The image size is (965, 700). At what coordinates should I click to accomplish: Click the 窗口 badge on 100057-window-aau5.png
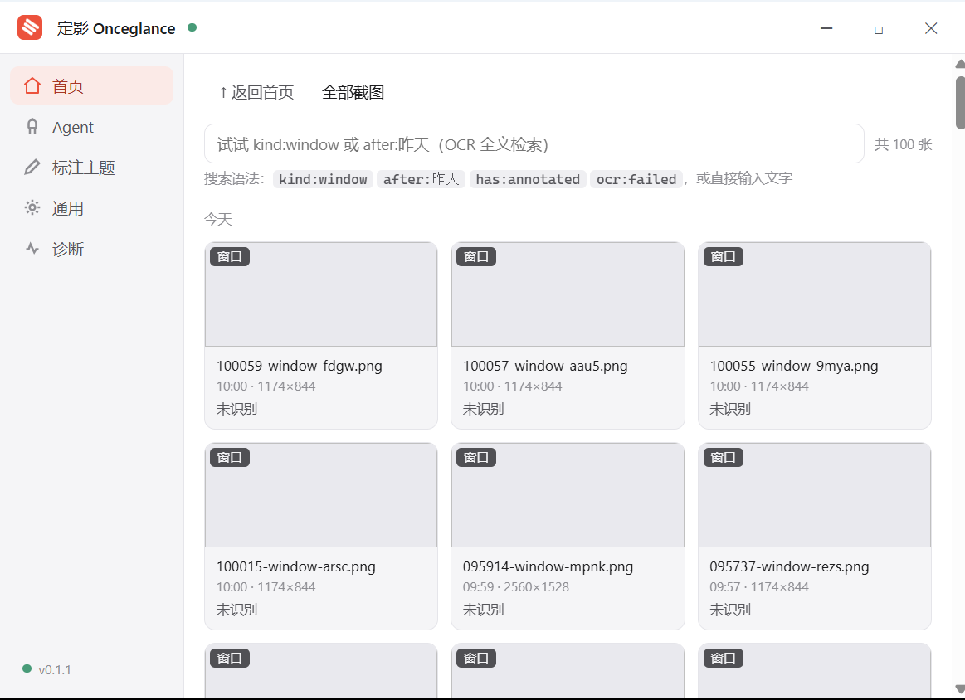[476, 256]
